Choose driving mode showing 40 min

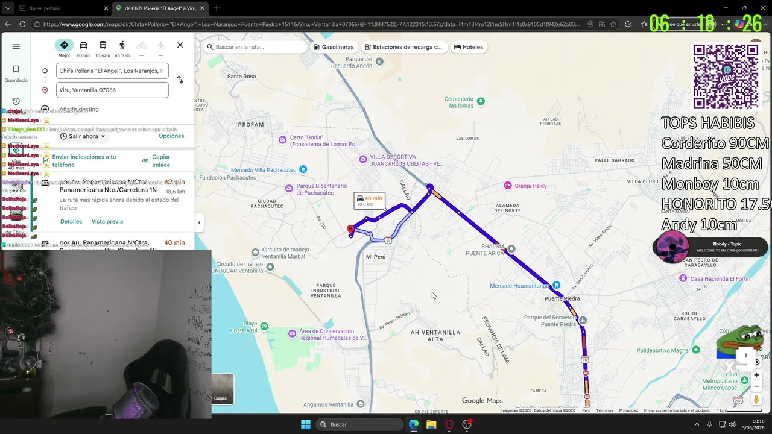point(83,48)
